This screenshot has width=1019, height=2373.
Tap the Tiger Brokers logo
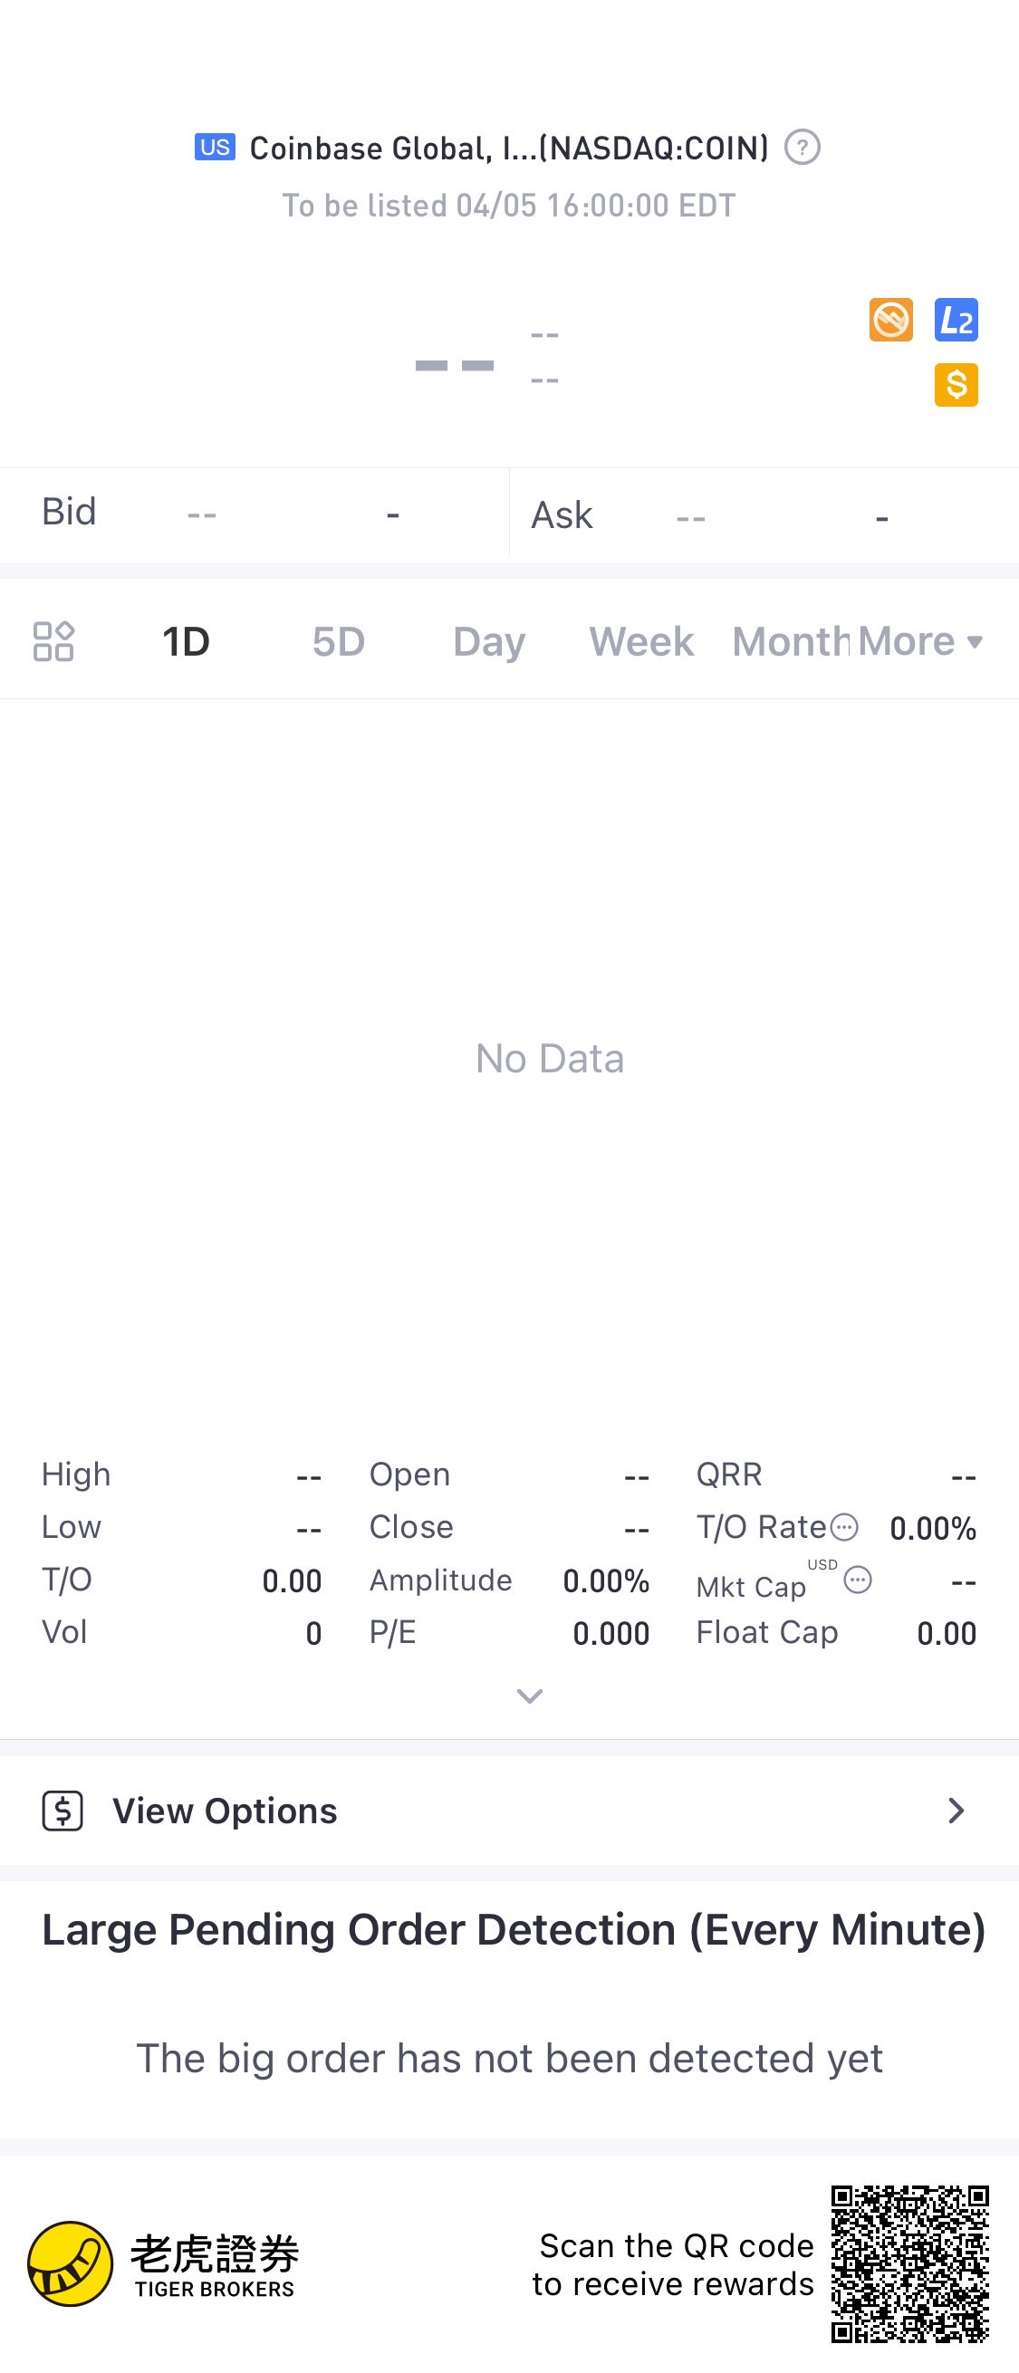click(162, 2263)
